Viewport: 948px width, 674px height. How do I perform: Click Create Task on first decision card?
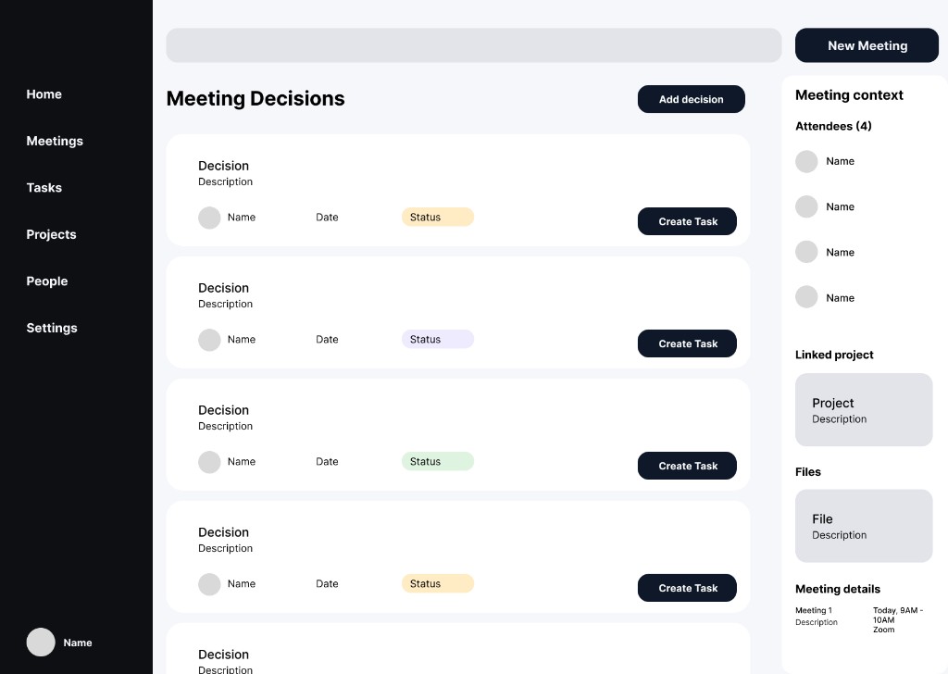pyautogui.click(x=687, y=221)
